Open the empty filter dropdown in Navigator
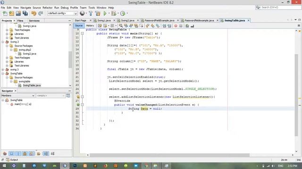Image resolution: width=302 pixels, height=169 pixels. pyautogui.click(x=50, y=95)
